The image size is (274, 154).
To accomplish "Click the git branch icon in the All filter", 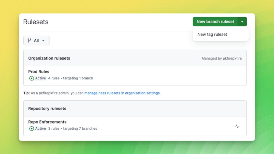I will [29, 40].
